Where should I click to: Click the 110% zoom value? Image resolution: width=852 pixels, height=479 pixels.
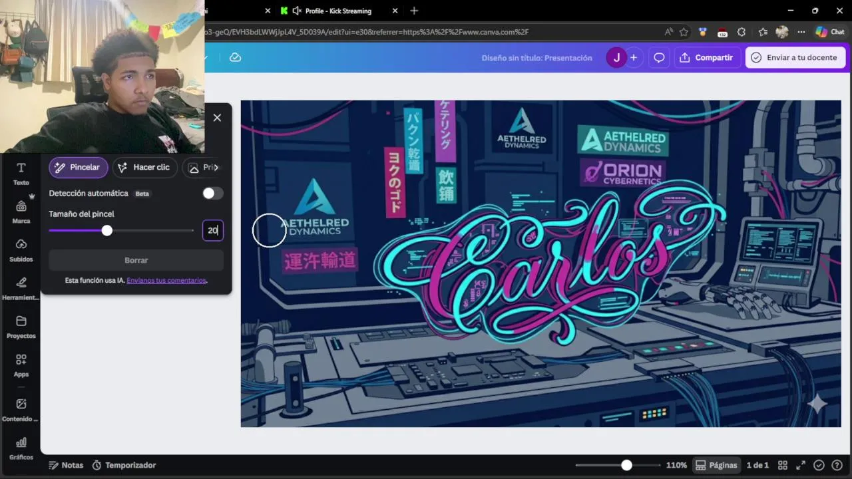676,465
